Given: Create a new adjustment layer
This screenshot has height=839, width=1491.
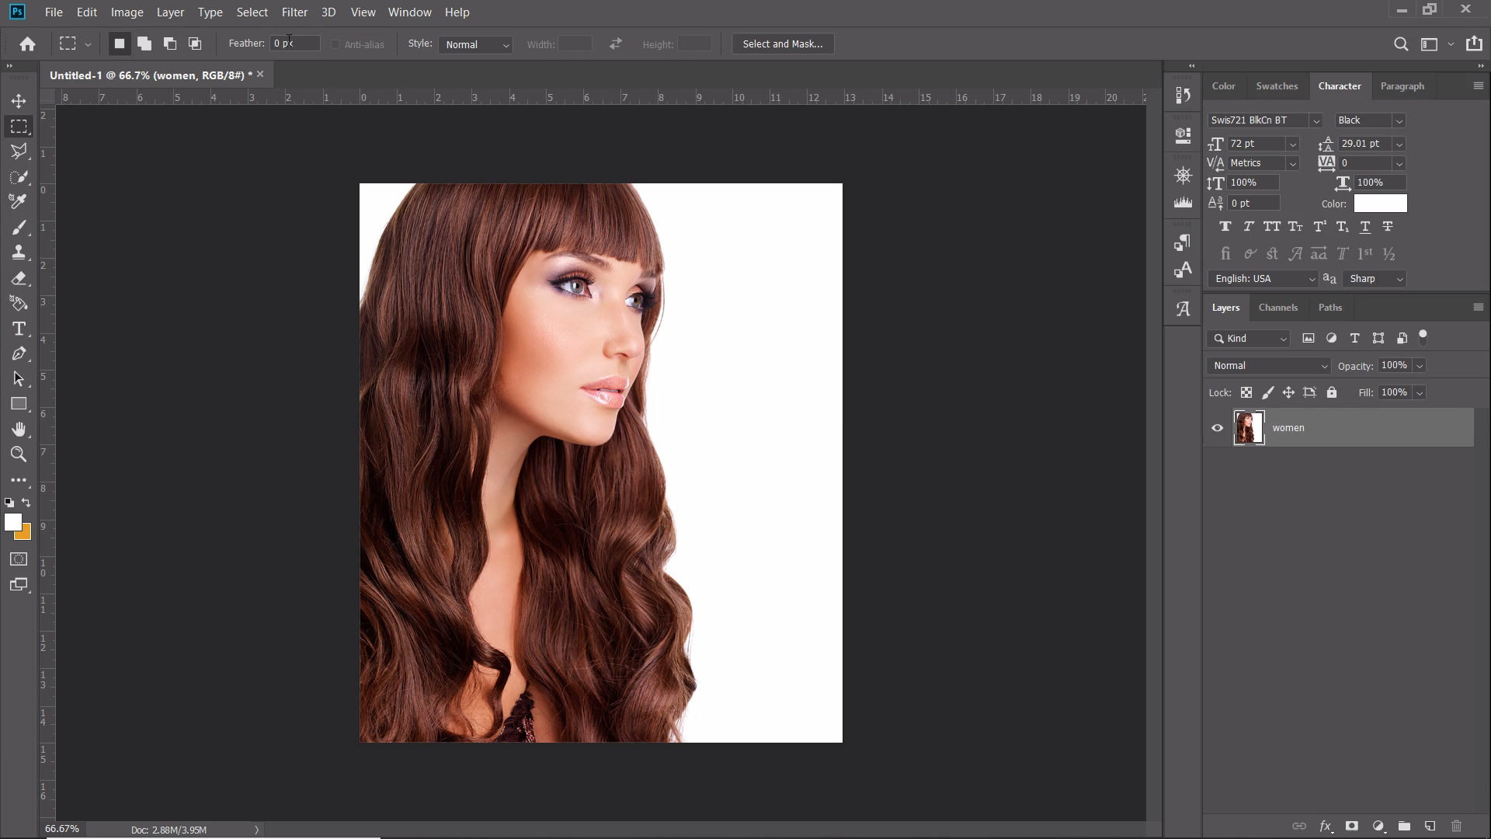Looking at the screenshot, I should 1378,826.
